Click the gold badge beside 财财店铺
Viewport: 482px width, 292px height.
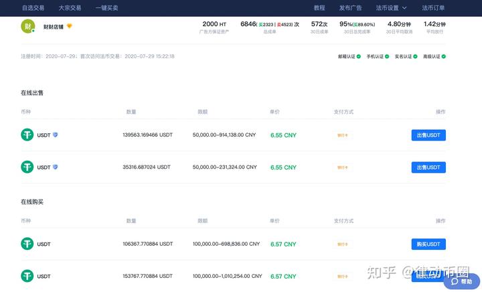pyautogui.click(x=69, y=27)
